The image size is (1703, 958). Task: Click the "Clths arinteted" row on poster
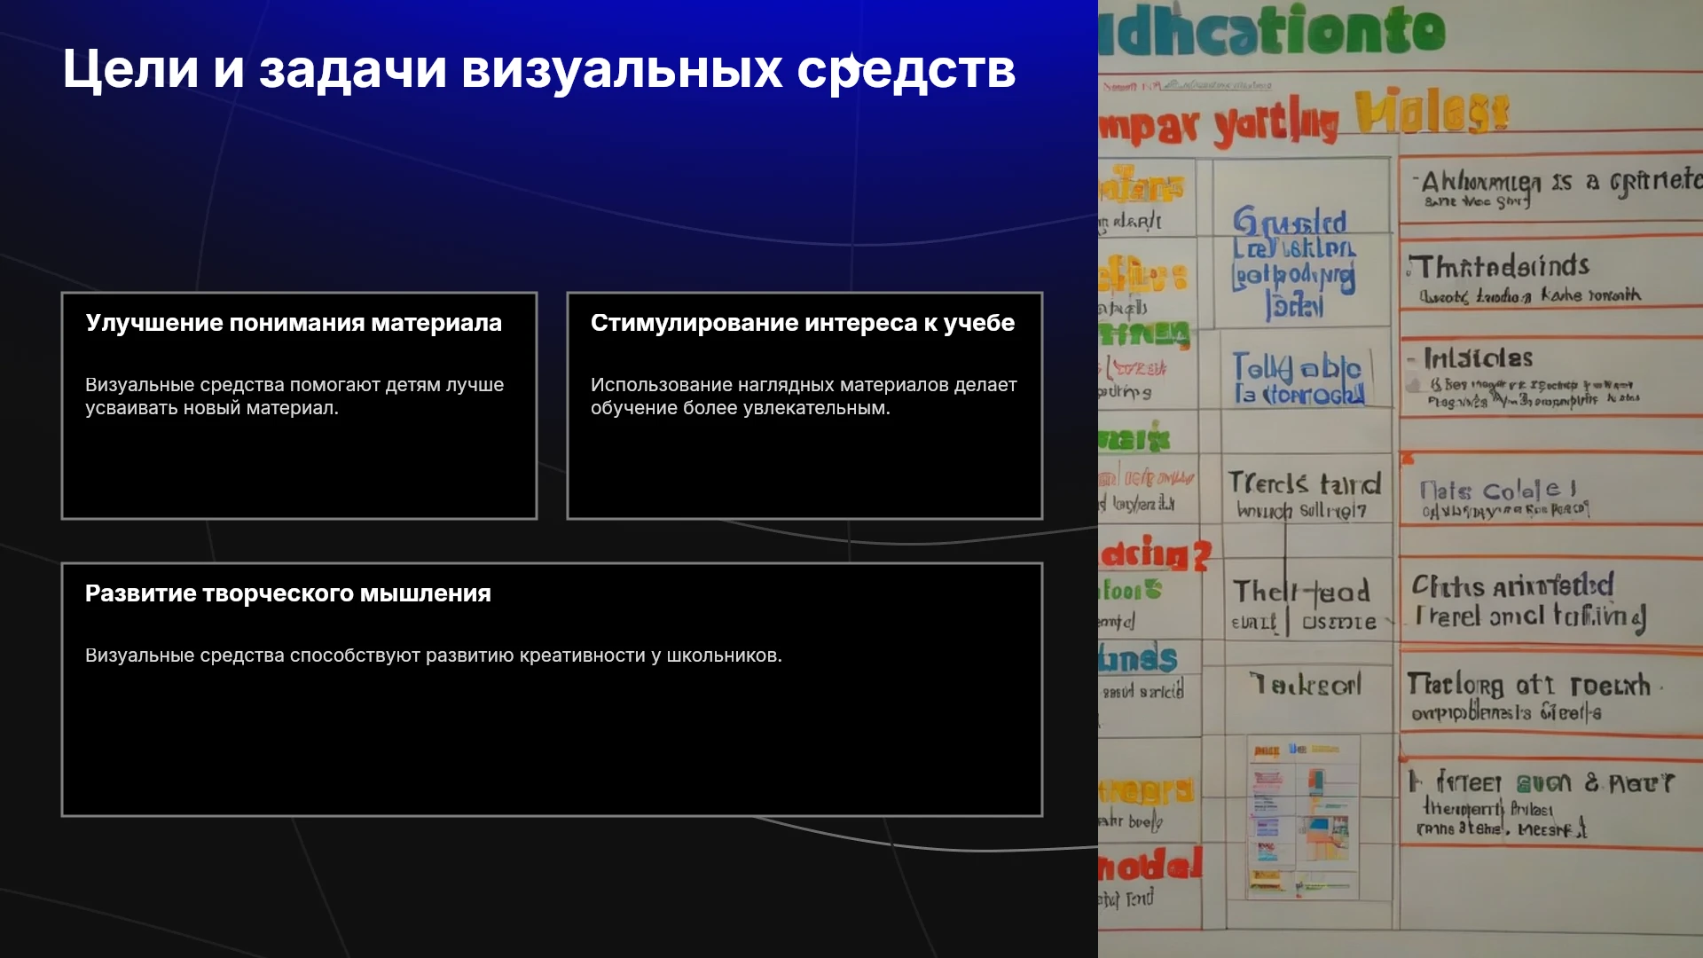(x=1529, y=601)
